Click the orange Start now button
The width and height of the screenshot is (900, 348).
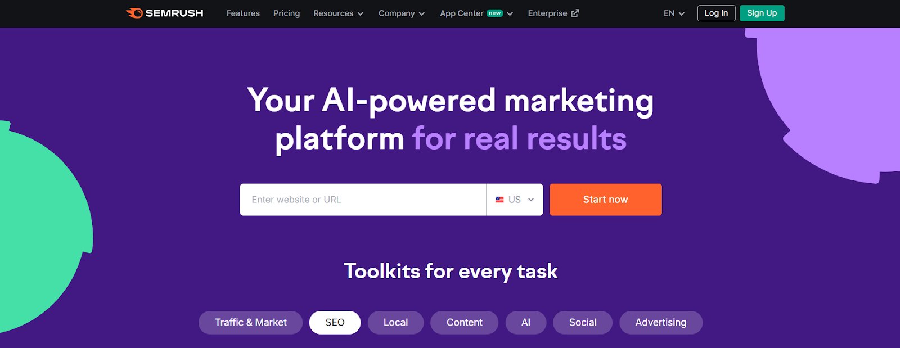[x=605, y=200]
